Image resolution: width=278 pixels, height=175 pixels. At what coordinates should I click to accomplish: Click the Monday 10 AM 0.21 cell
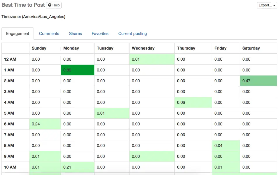(78, 167)
